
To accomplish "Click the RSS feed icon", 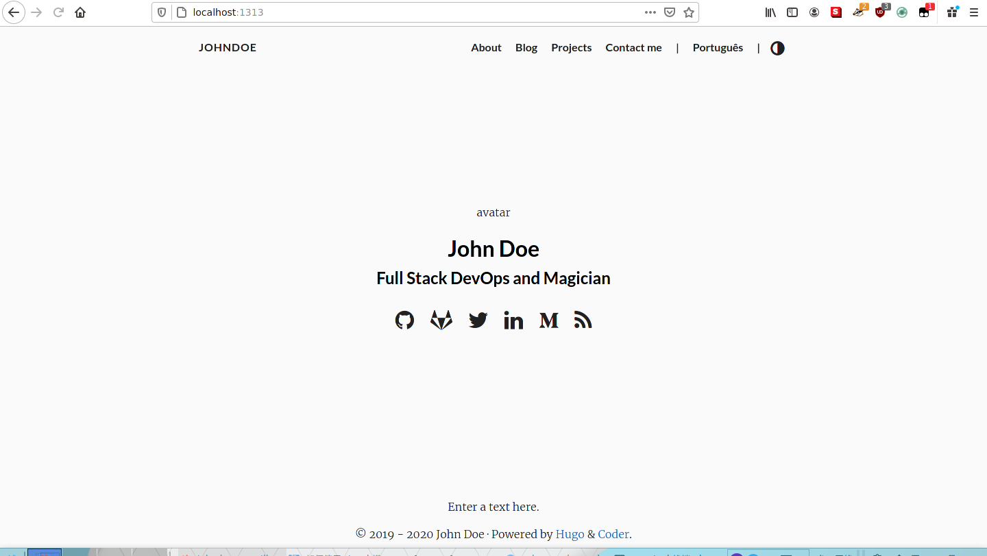I will [x=583, y=320].
